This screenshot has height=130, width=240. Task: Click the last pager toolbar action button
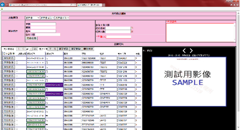coord(88,49)
